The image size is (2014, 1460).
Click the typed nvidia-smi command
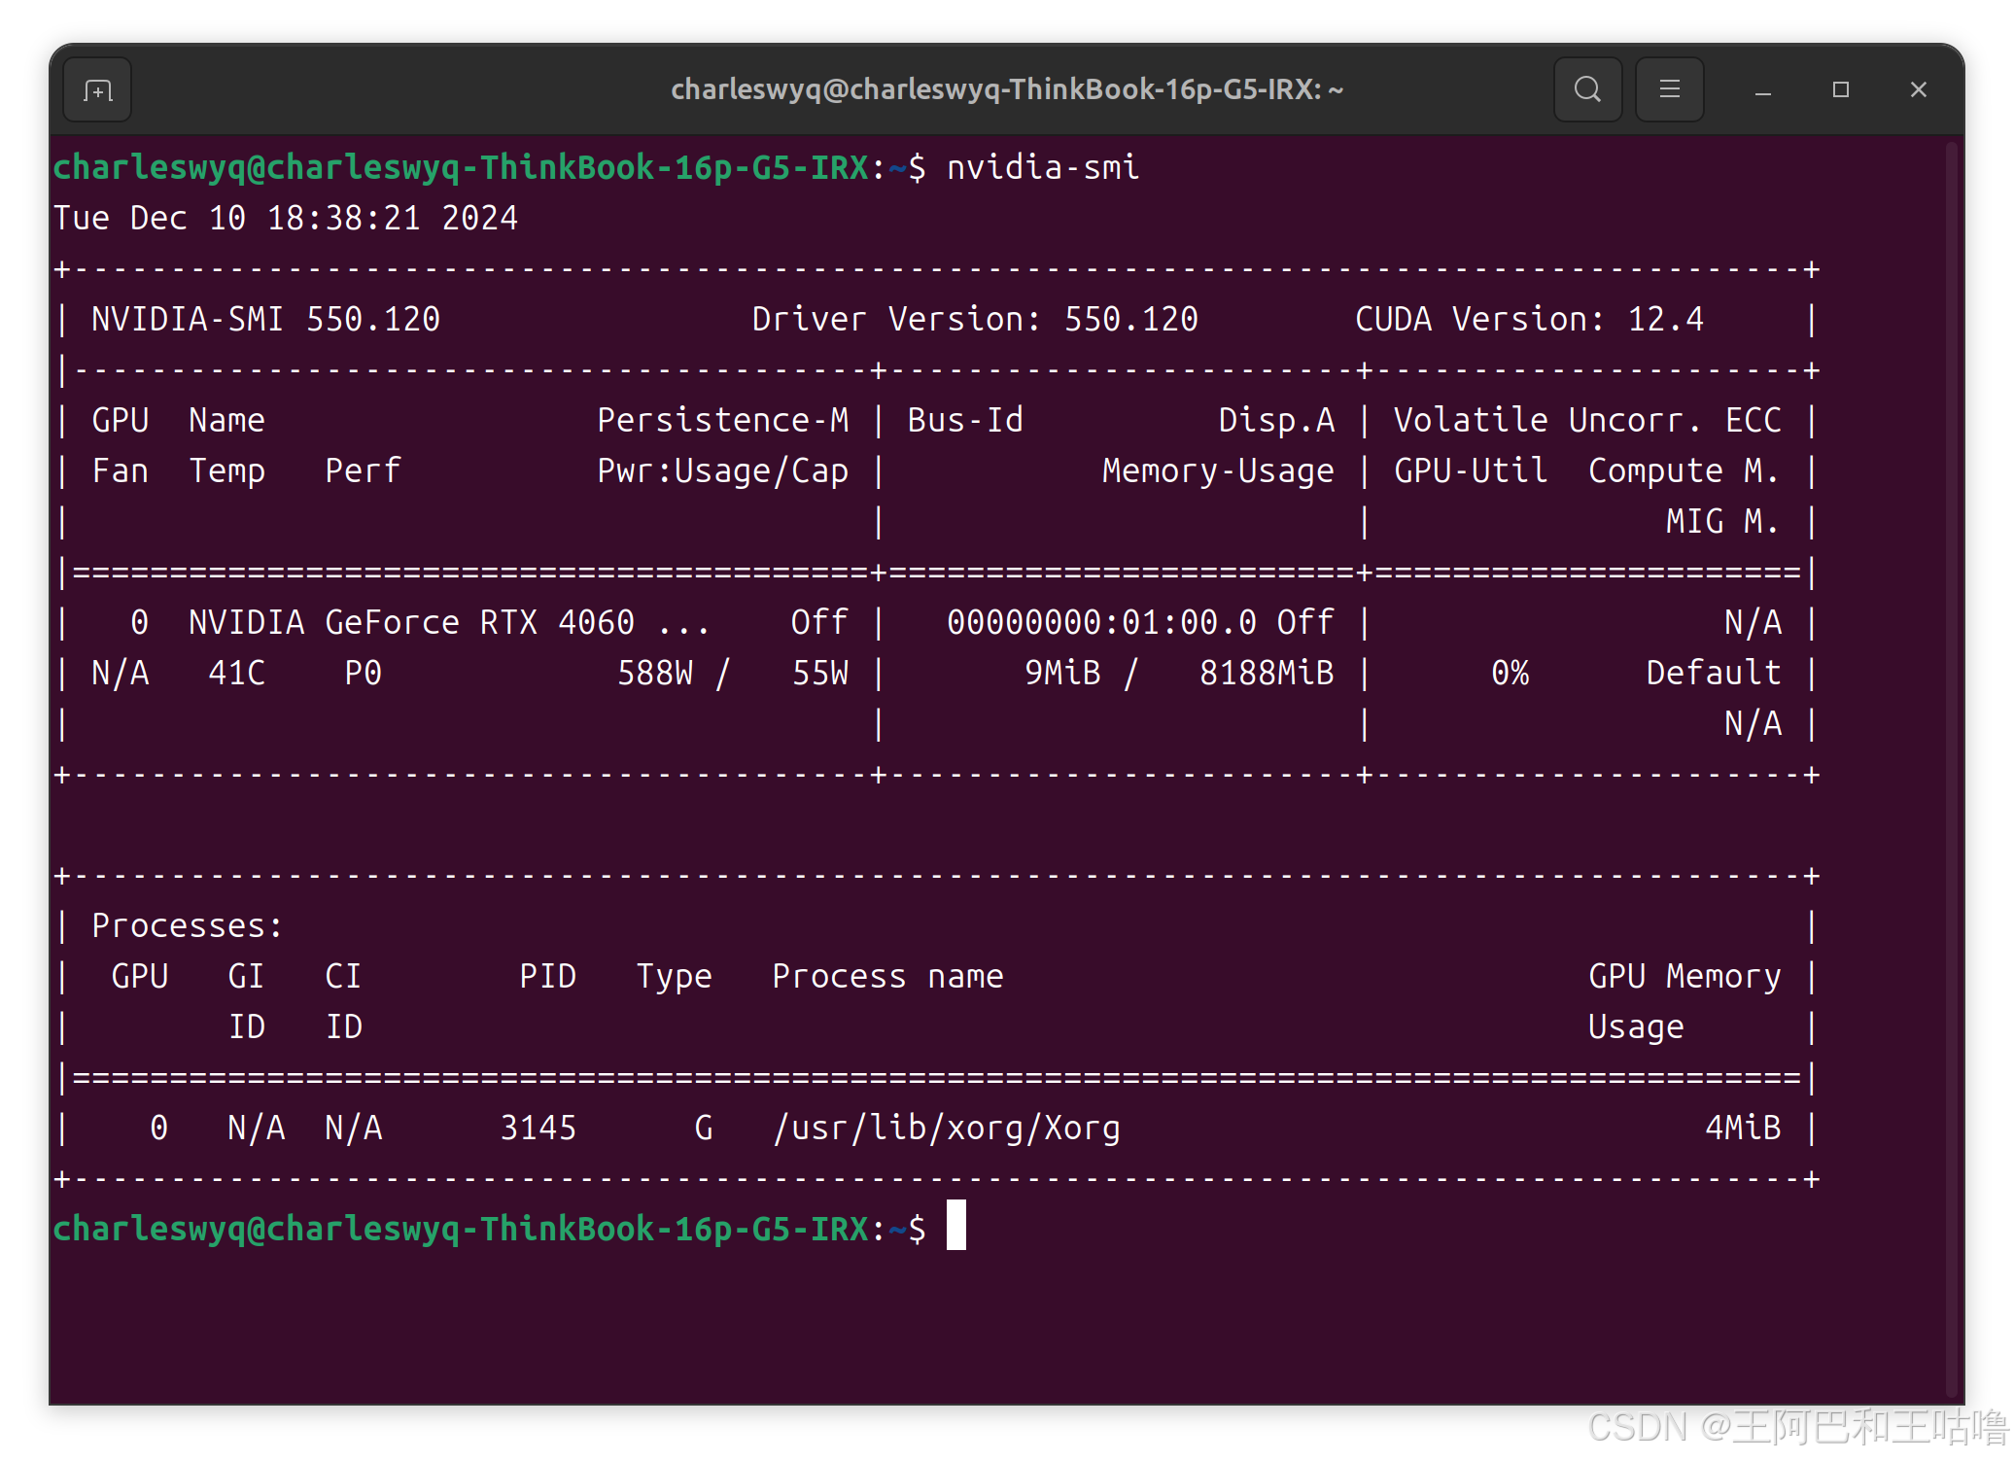click(x=1042, y=167)
